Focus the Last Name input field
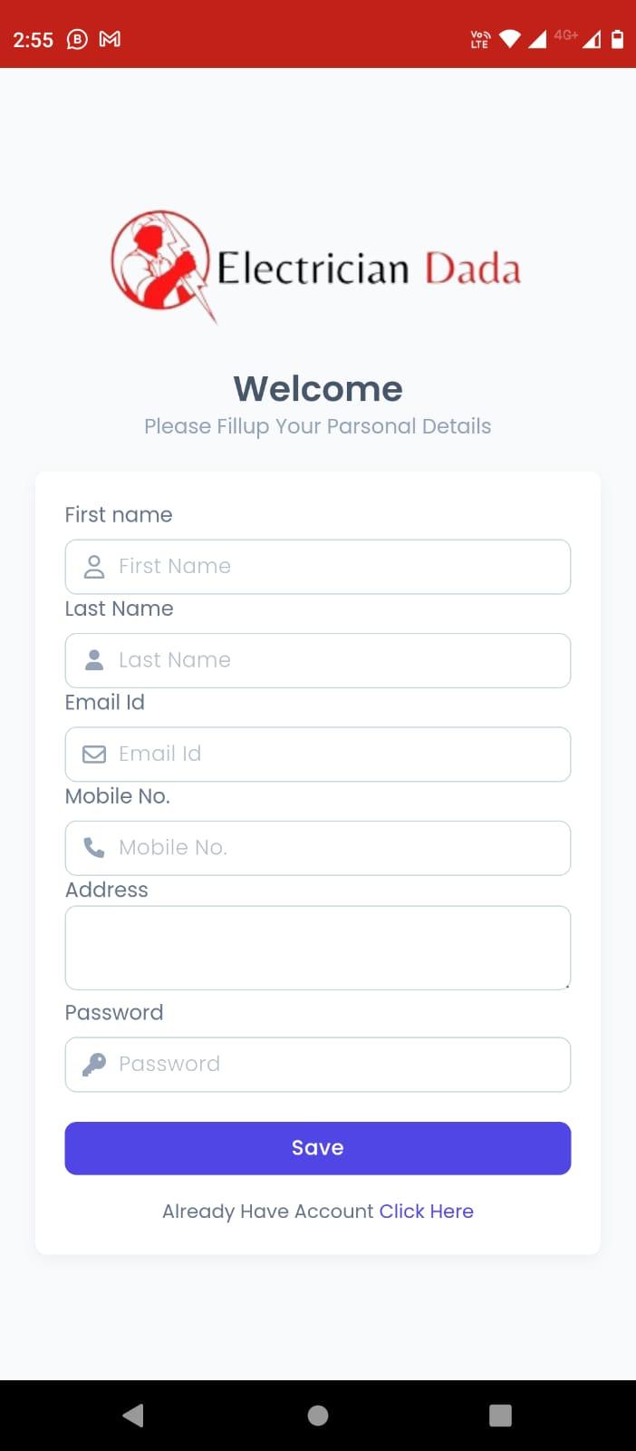636x1451 pixels. pyautogui.click(x=318, y=660)
